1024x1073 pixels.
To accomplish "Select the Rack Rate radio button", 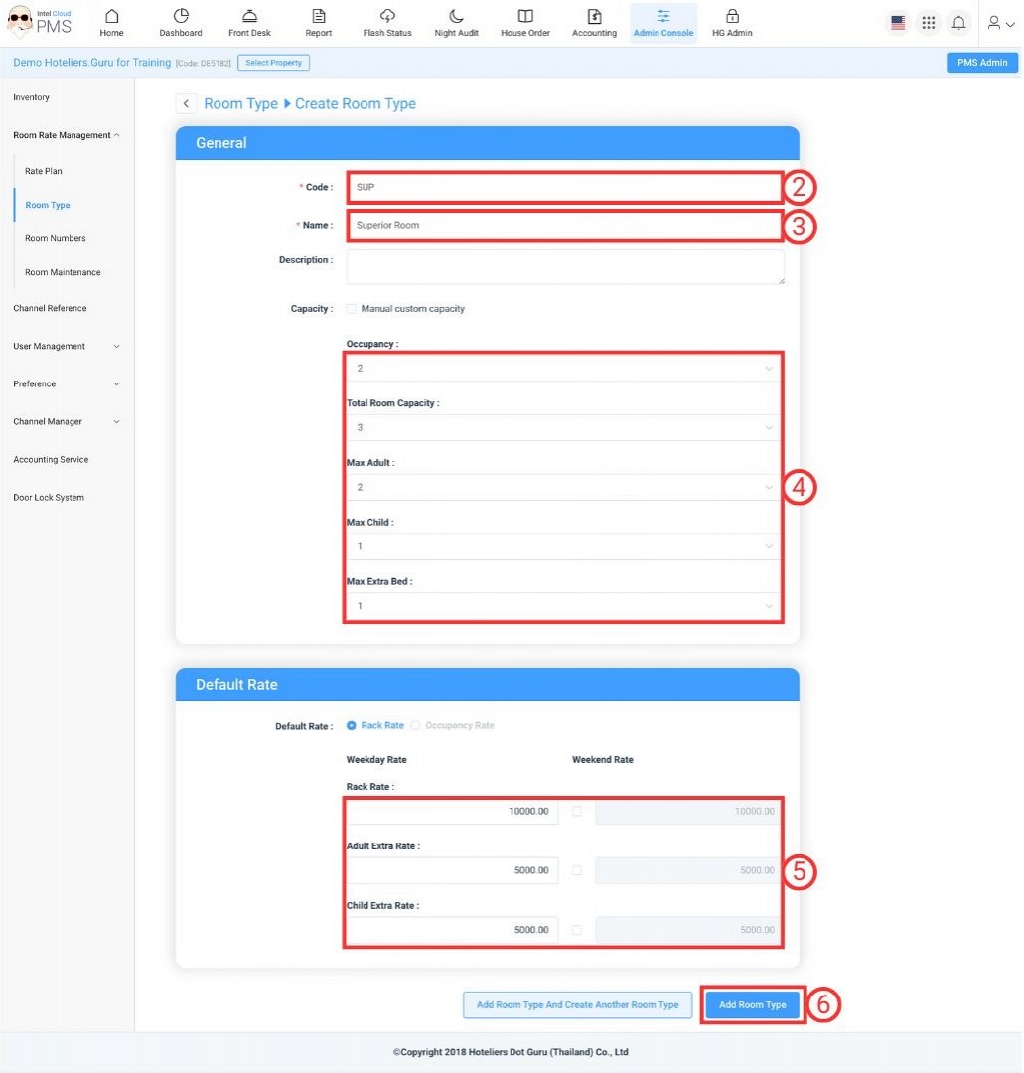I will coord(352,726).
